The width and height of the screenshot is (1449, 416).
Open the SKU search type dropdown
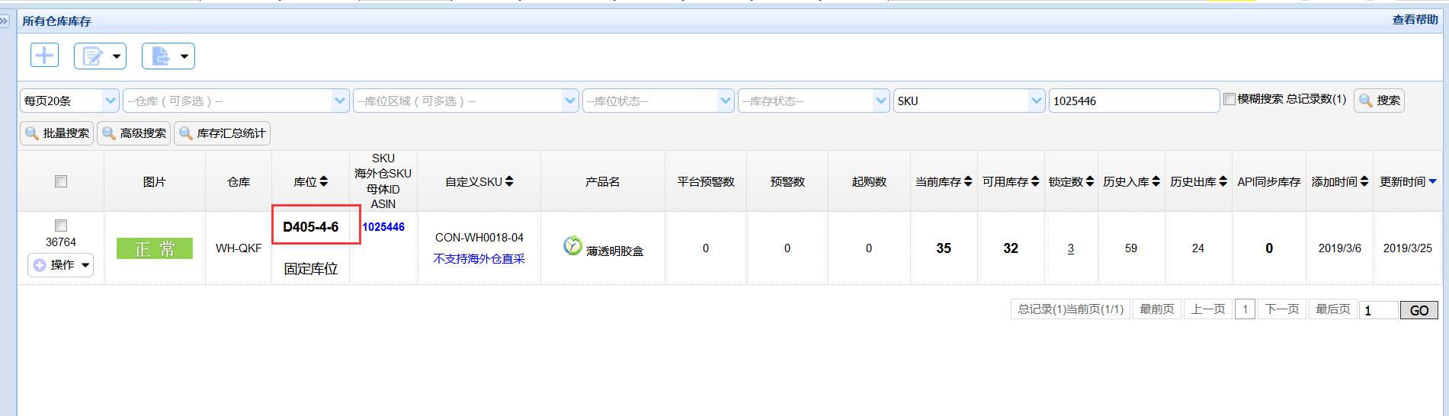pos(969,101)
